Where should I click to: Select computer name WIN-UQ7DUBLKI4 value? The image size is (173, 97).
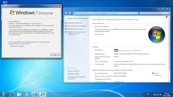120,73
